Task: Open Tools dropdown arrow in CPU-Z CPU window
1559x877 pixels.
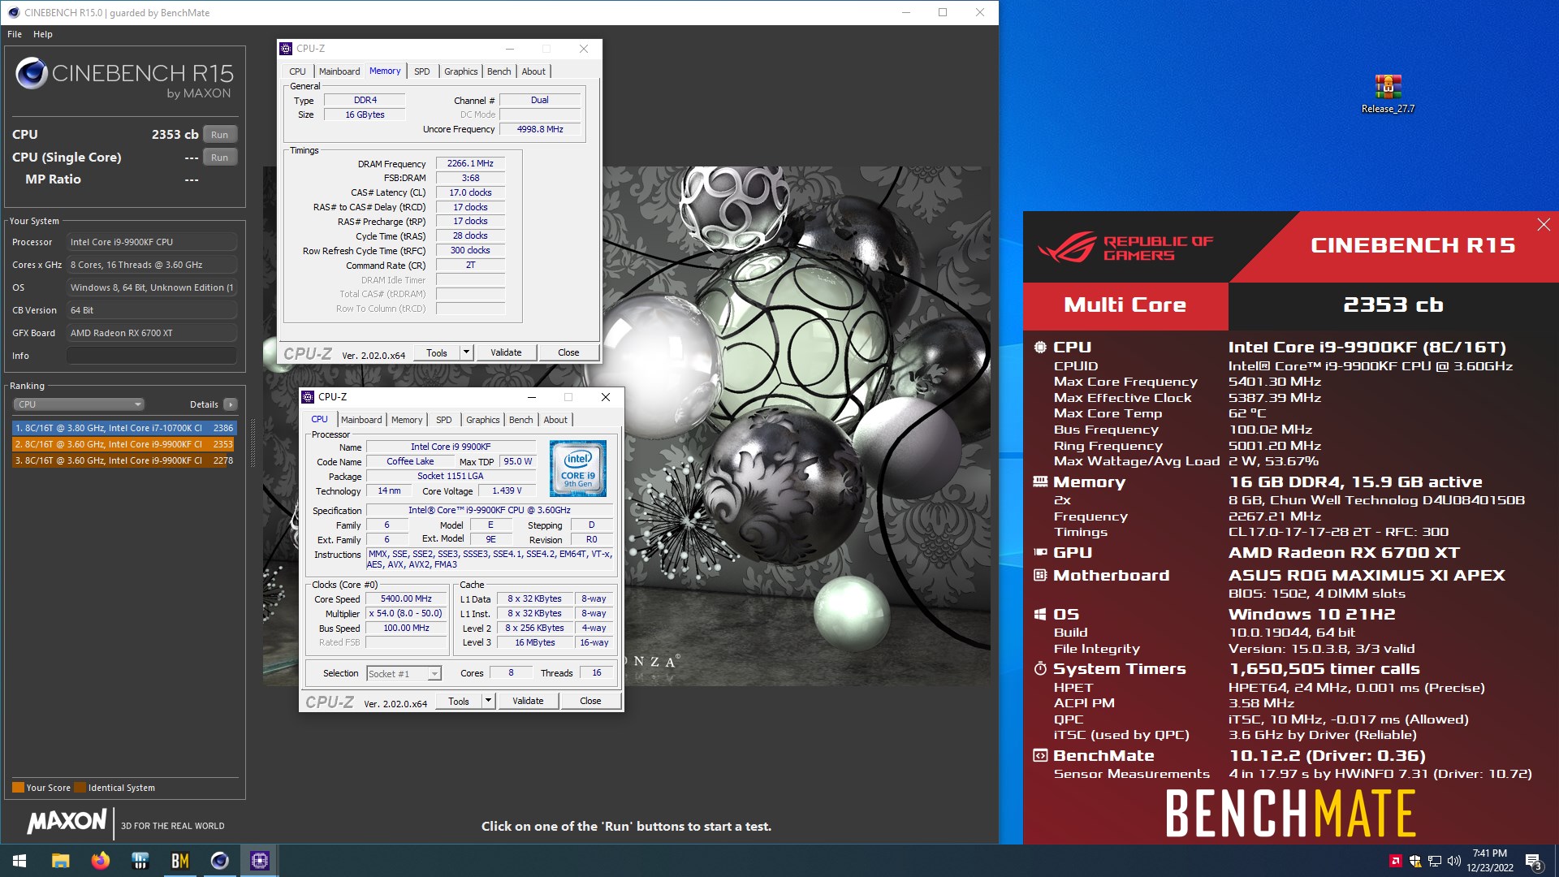Action: [x=488, y=701]
